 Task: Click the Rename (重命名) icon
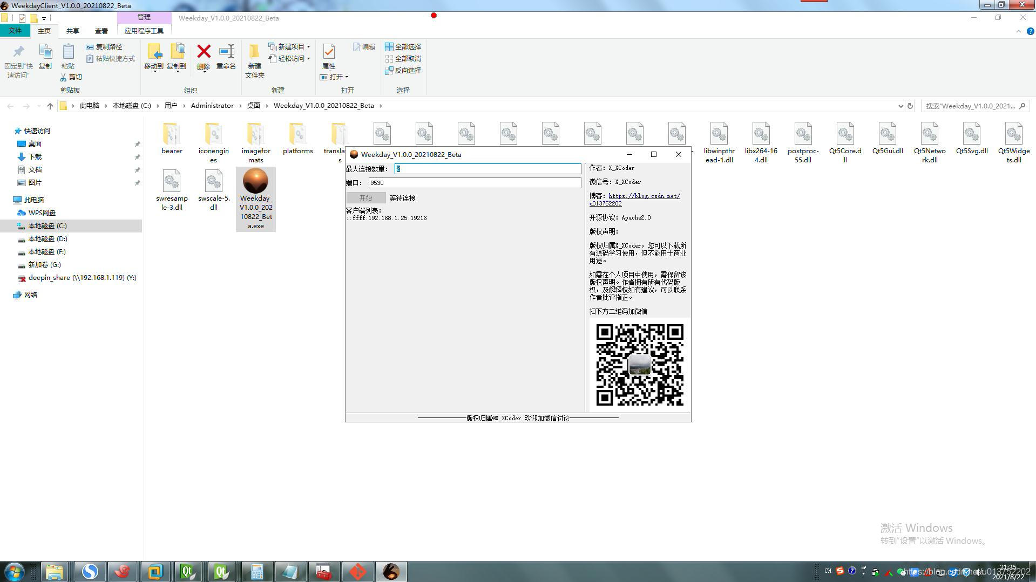226,52
